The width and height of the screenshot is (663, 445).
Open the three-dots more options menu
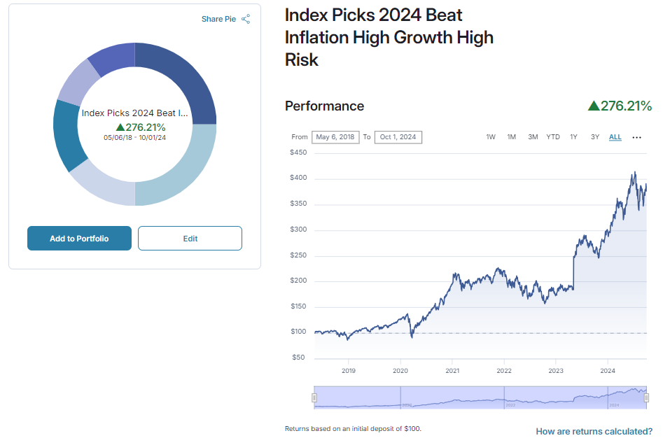(636, 137)
